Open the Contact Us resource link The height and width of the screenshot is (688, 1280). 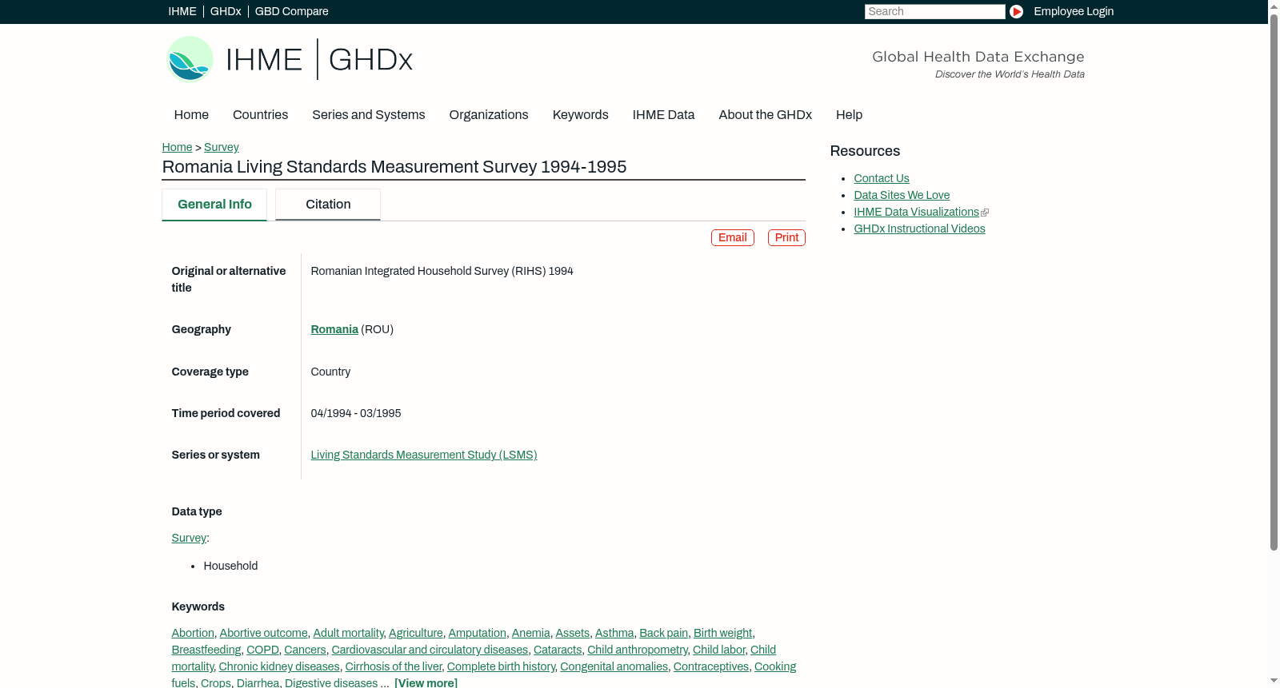point(882,178)
